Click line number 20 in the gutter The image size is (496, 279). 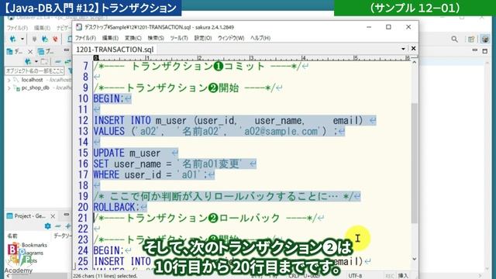(83, 207)
